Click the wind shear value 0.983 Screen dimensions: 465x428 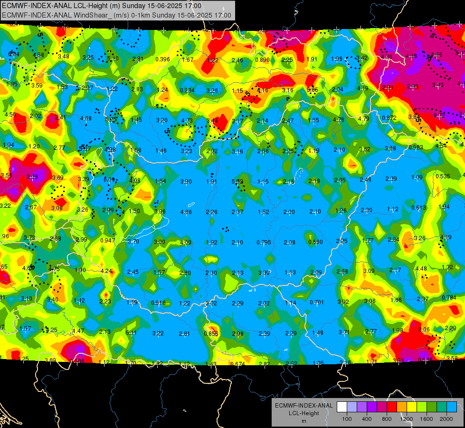416,147
